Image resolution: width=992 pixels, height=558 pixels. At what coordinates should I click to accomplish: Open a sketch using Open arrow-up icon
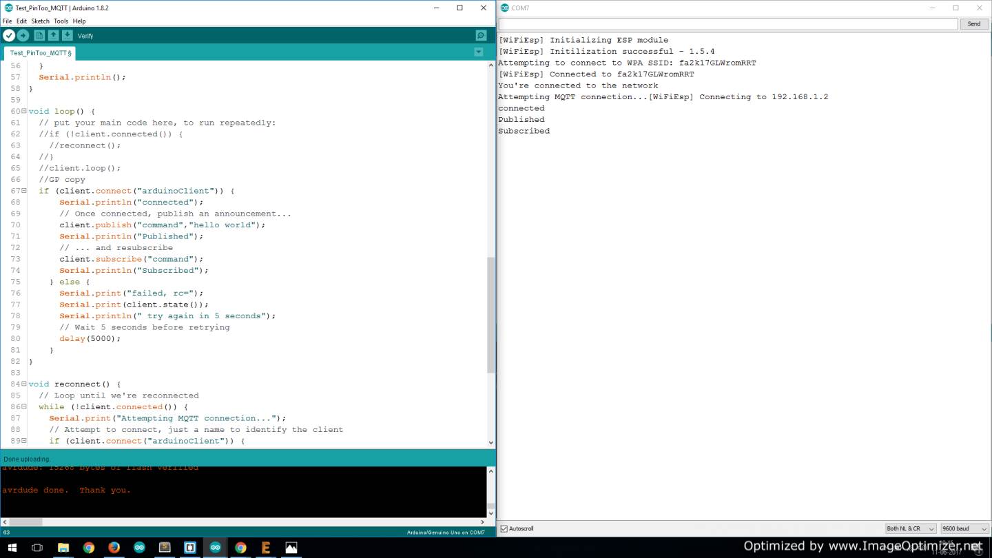click(53, 35)
